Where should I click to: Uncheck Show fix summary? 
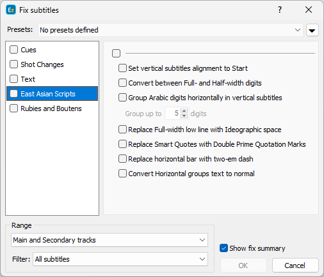[223, 248]
